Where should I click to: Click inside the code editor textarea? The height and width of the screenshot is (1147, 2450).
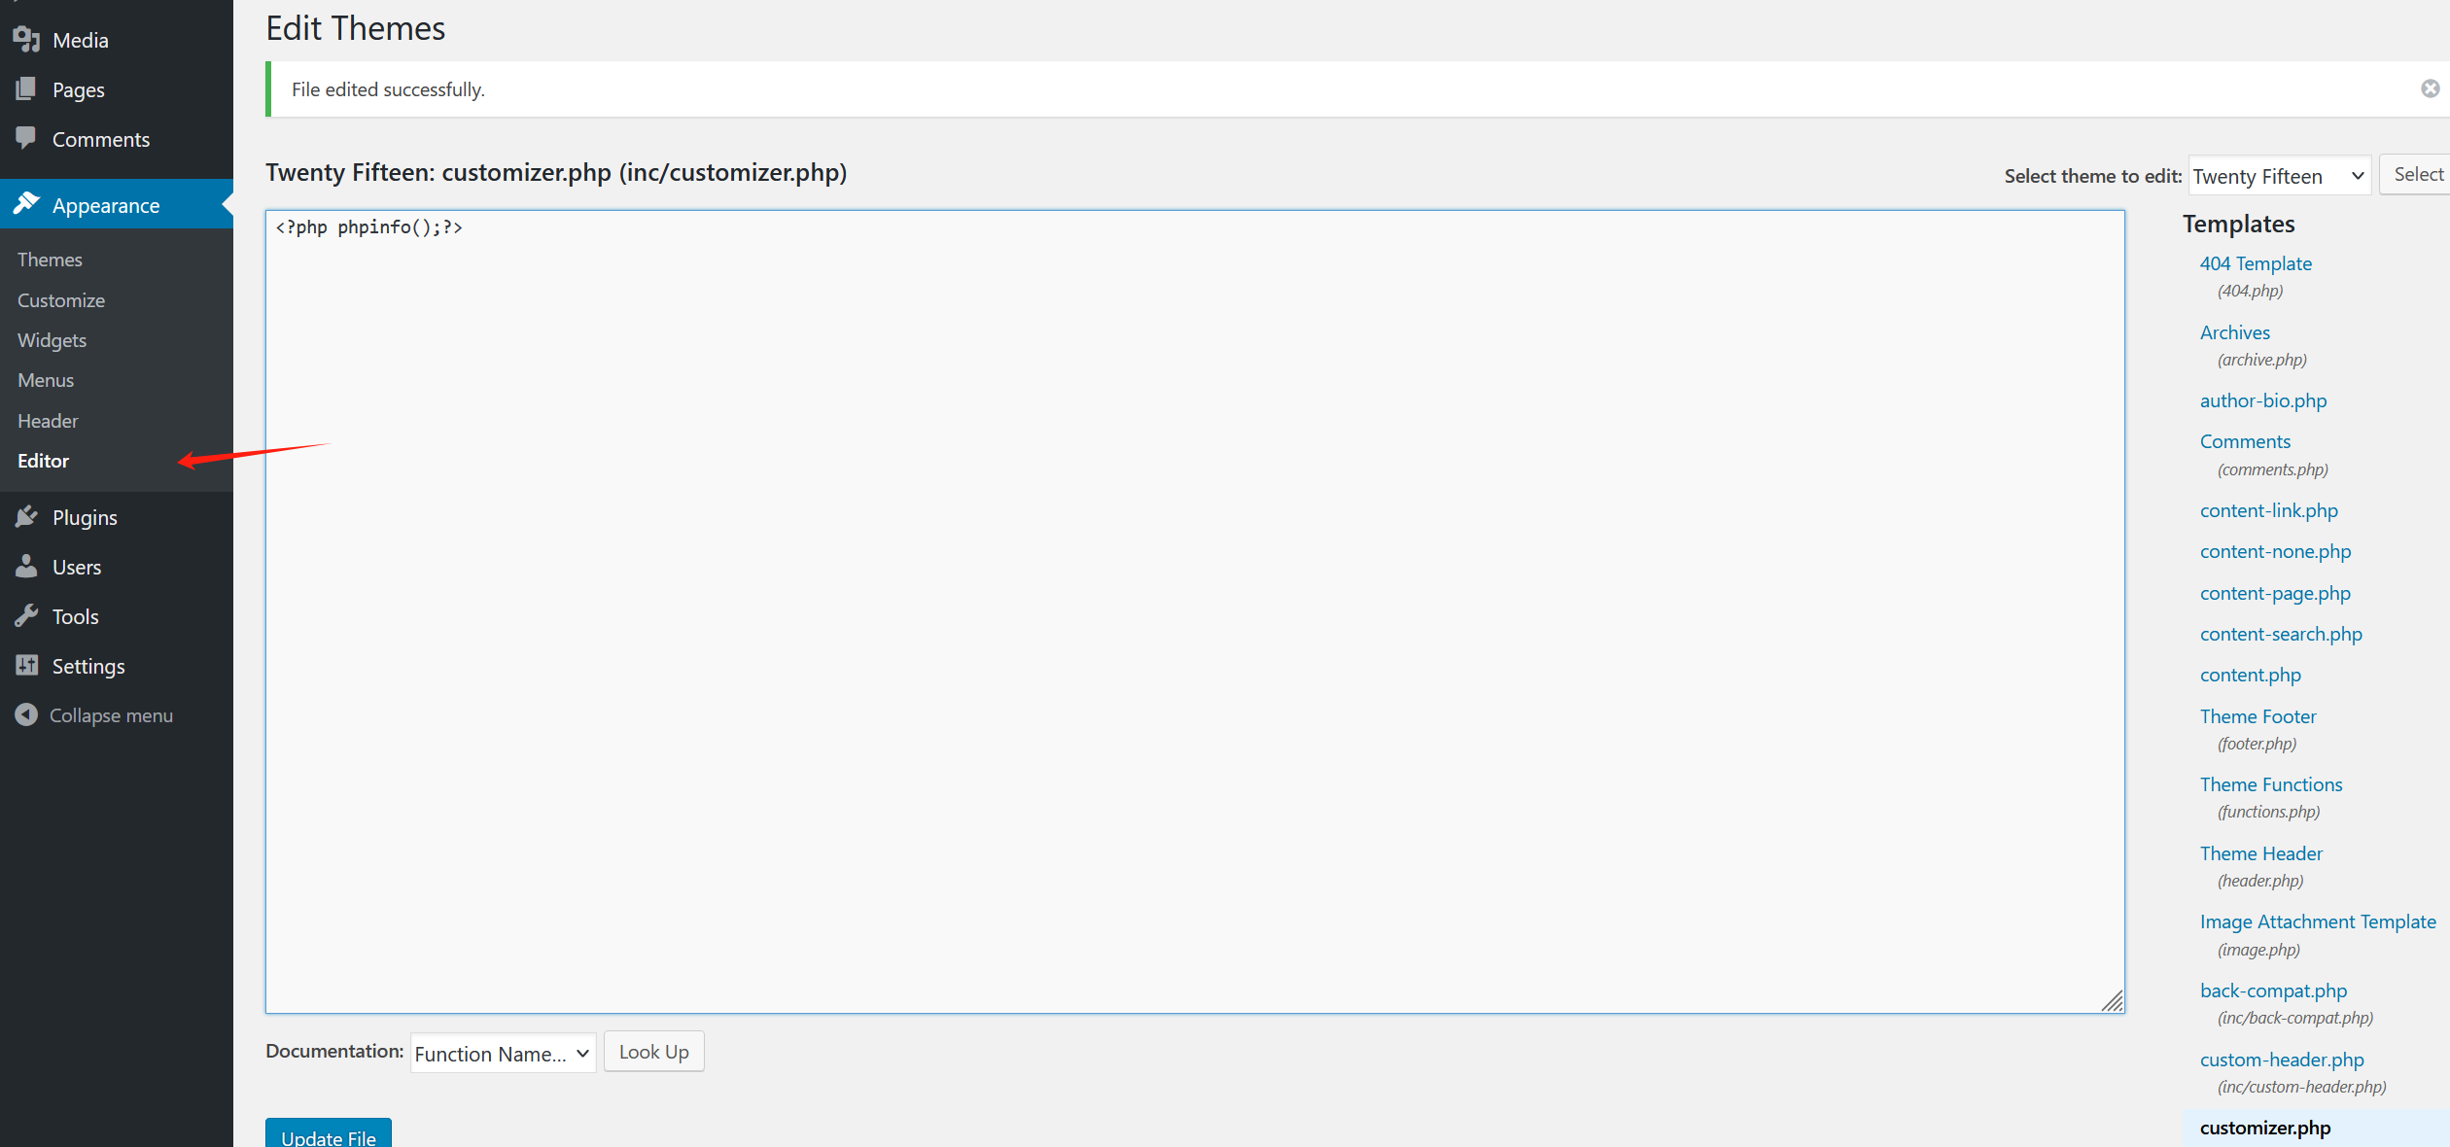pos(1194,612)
